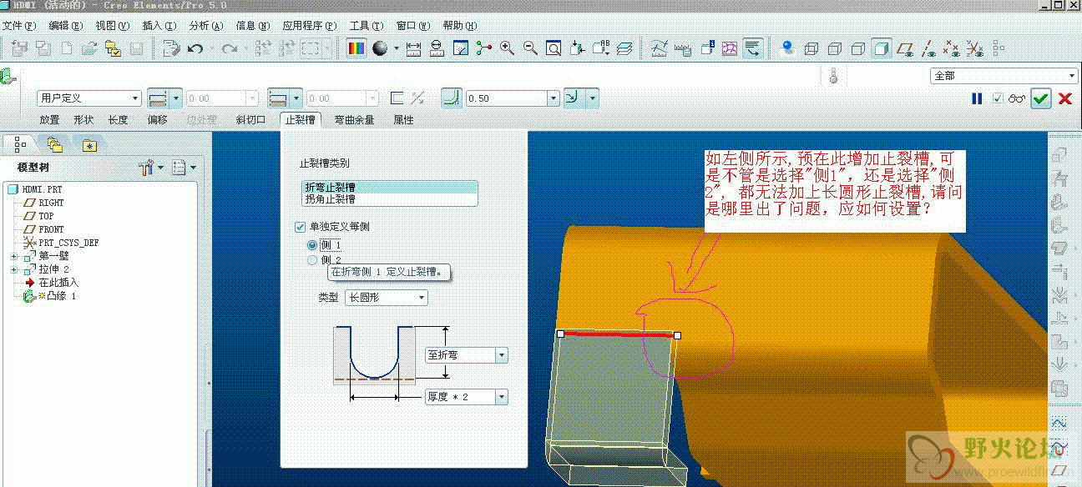Open the 用户定义 shape dropdown
Viewport: 1082px width, 487px height.
pos(89,98)
